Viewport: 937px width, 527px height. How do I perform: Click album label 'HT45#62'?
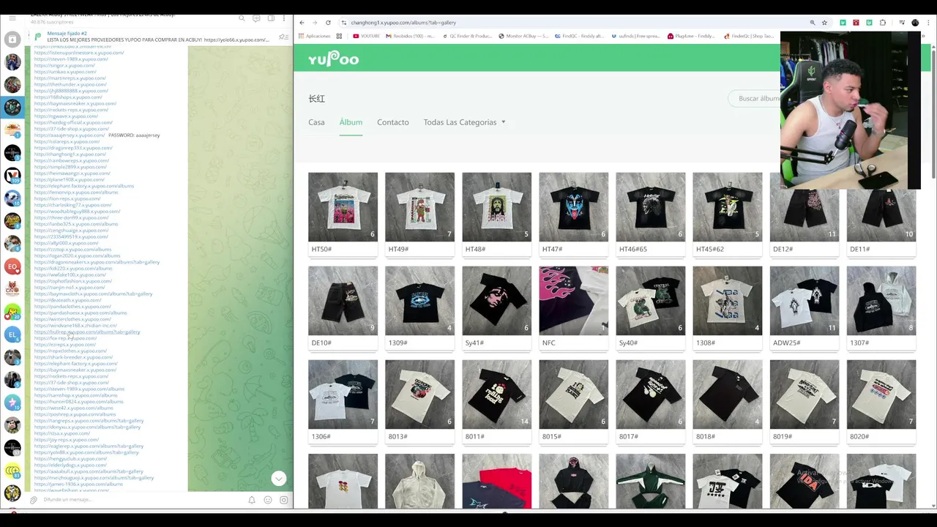[x=709, y=249]
